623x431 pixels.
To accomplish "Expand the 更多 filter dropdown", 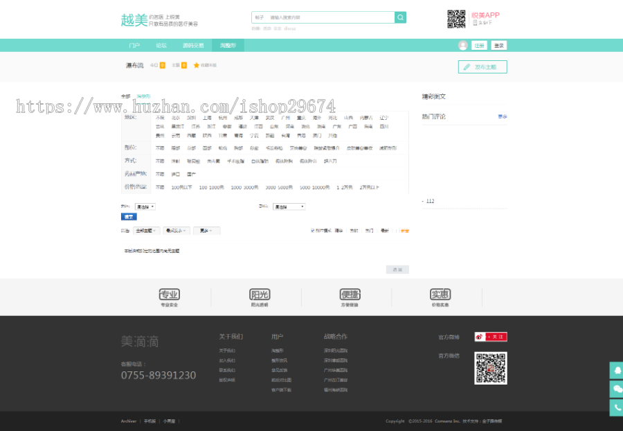I will pos(206,230).
